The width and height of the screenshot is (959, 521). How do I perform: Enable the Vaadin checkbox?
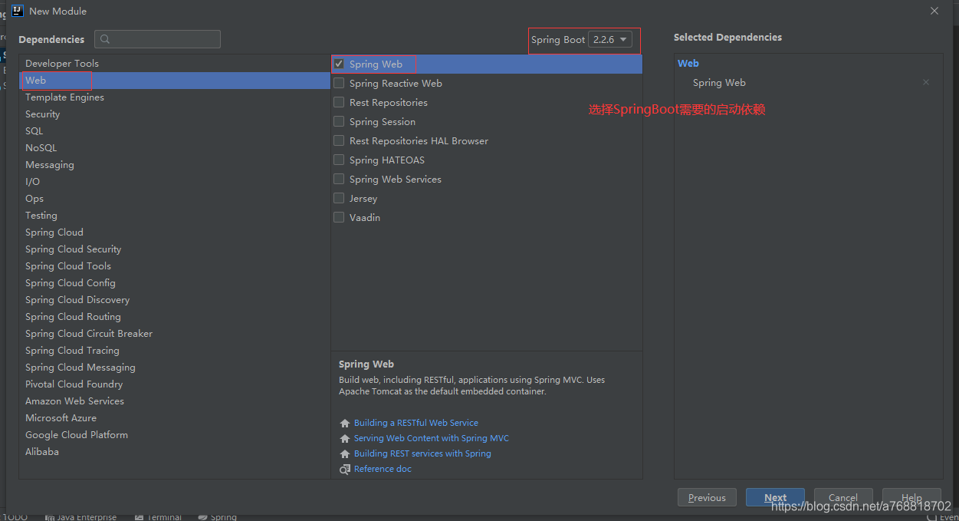[x=339, y=218]
